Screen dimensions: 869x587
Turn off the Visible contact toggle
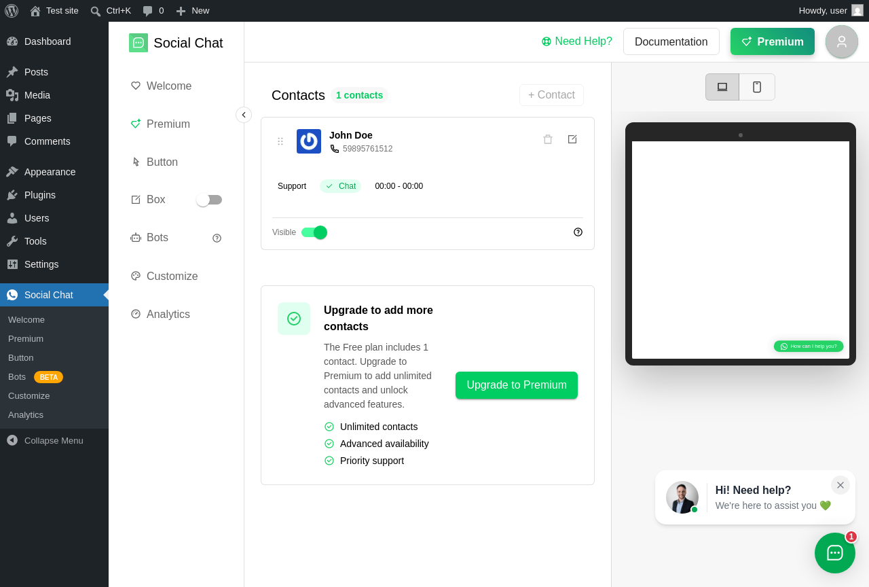(314, 232)
